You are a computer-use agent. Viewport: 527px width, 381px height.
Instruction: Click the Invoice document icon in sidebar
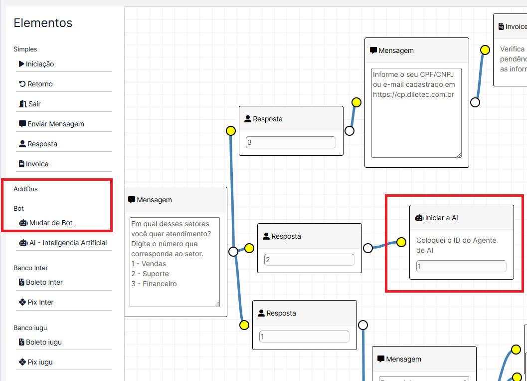(x=21, y=164)
